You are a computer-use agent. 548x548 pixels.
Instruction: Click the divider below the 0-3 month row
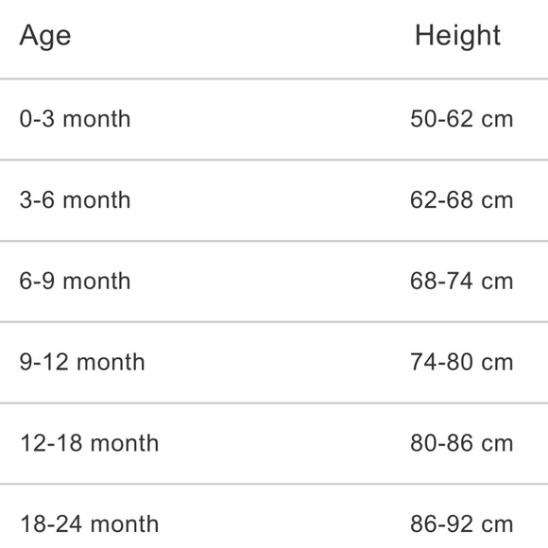tap(274, 160)
